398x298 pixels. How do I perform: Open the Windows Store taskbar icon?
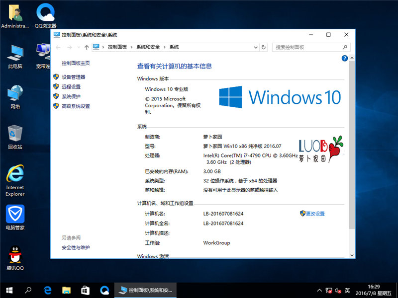[85, 290]
